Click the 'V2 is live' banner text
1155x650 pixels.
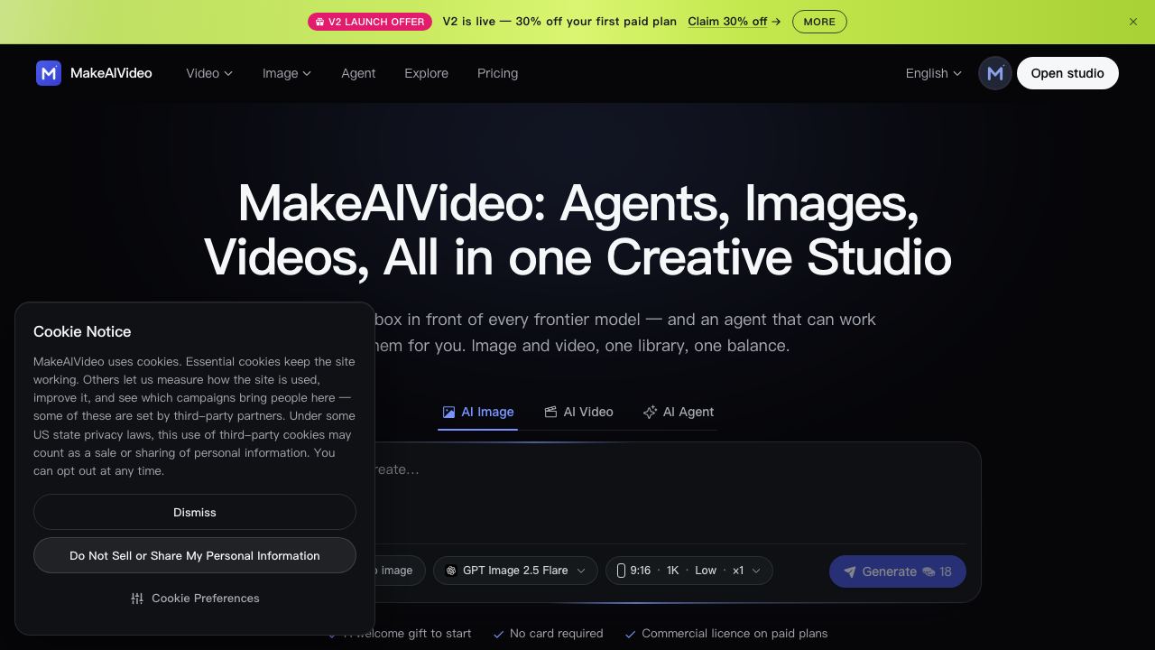pos(559,22)
